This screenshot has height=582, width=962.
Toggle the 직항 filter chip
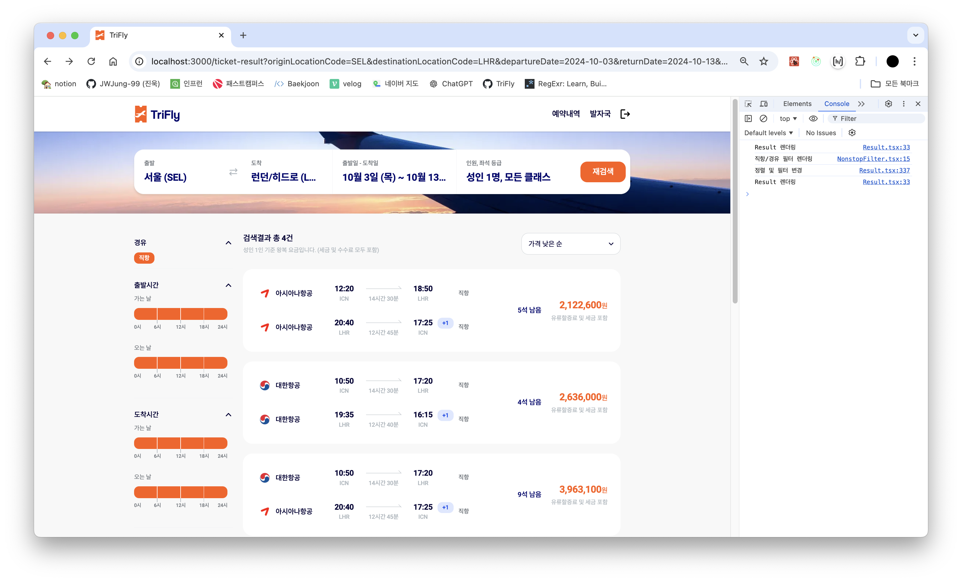click(144, 258)
